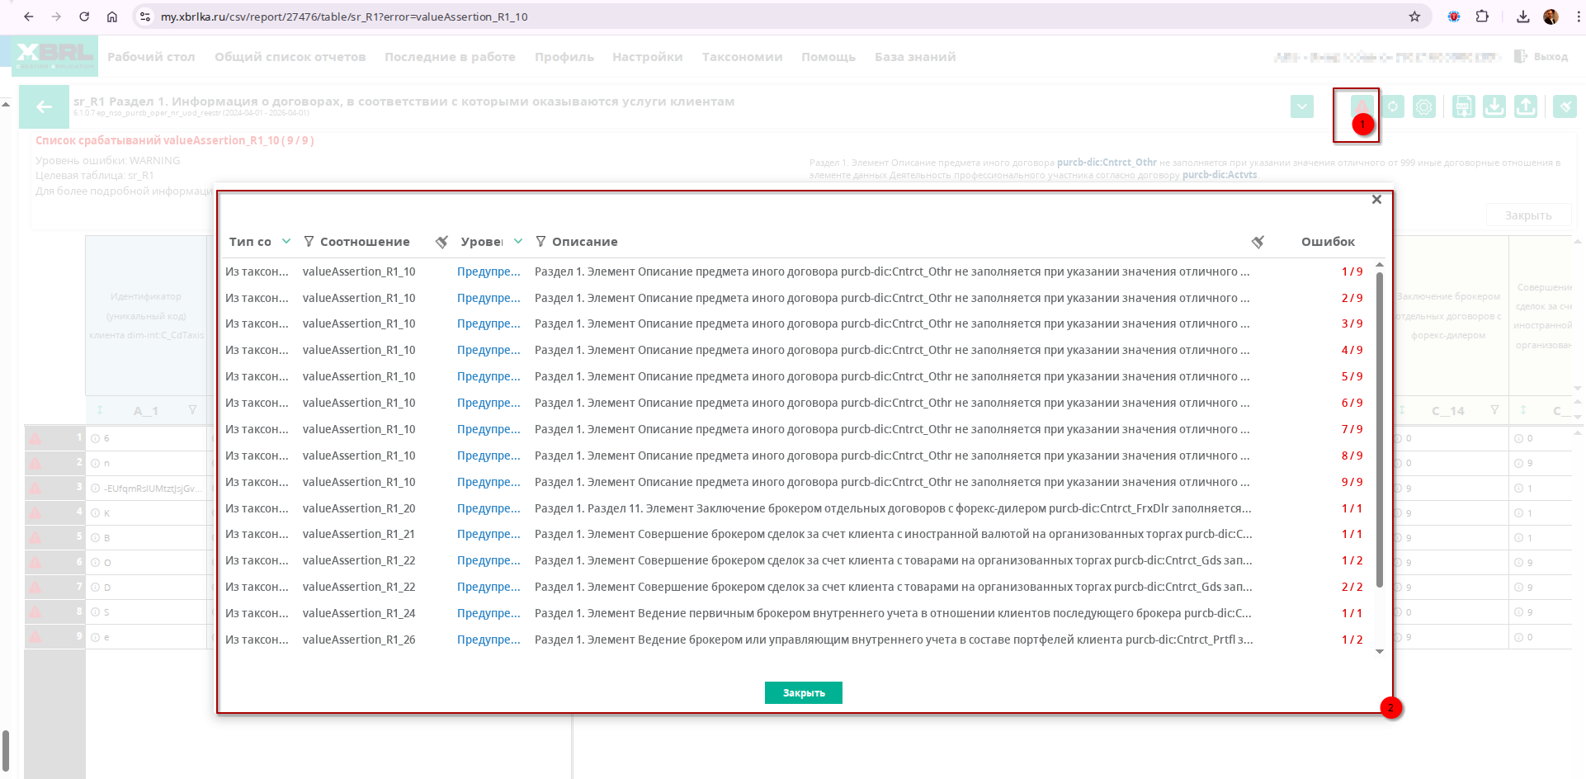Image resolution: width=1586 pixels, height=779 pixels.
Task: Open the Таксономии menu item
Action: [x=742, y=57]
